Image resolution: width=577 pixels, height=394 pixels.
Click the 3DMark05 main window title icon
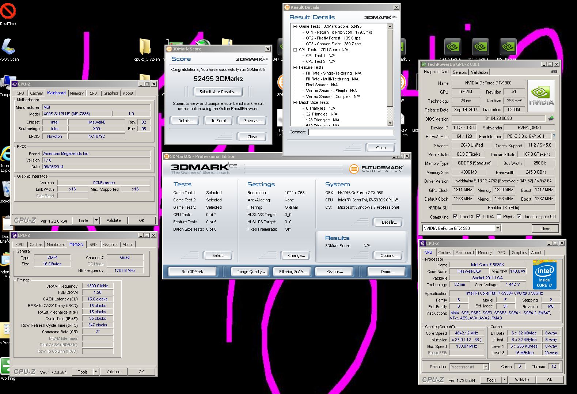coord(166,156)
